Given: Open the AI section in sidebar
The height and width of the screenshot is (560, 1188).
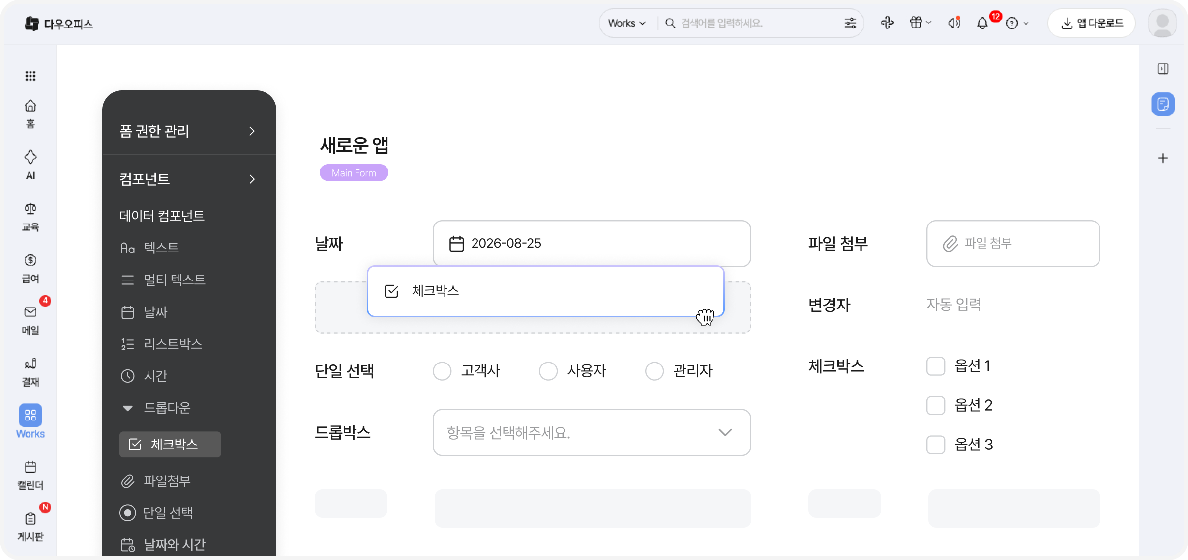Looking at the screenshot, I should pyautogui.click(x=30, y=166).
